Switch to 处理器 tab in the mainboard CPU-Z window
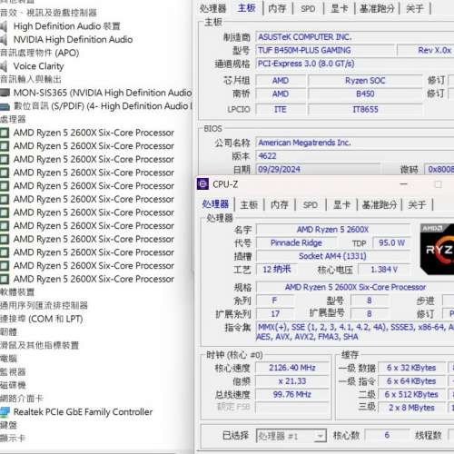454x454 pixels. 212,8
